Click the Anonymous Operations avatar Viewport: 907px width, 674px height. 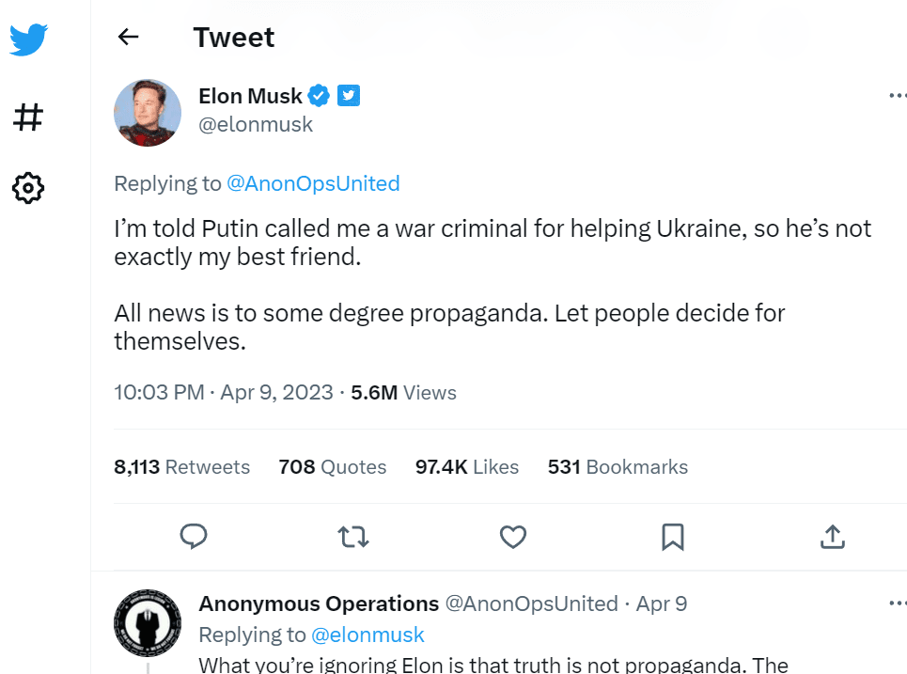(148, 623)
